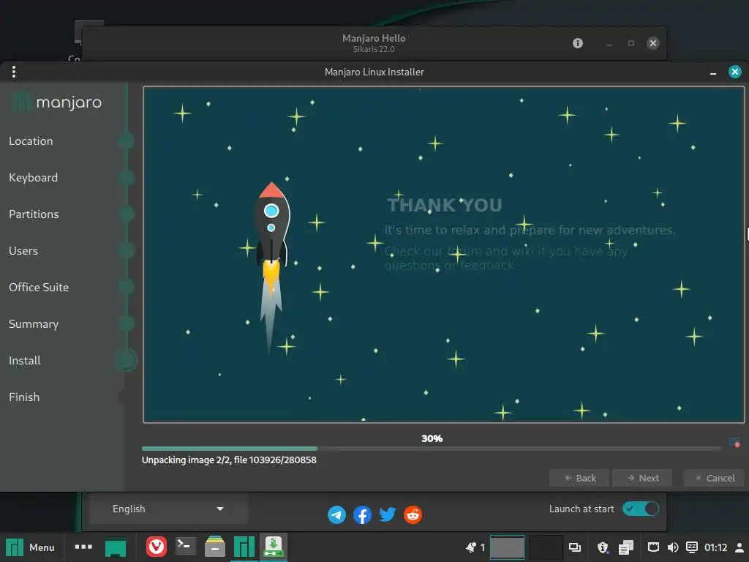Image resolution: width=749 pixels, height=562 pixels.
Task: Select the second workspace in the pager
Action: point(546,547)
